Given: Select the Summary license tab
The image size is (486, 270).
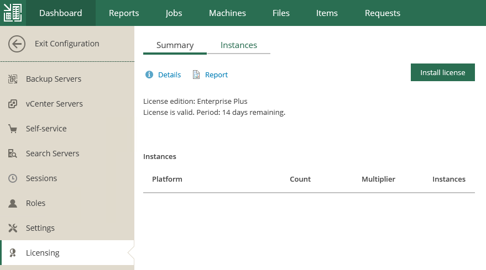Looking at the screenshot, I should (x=175, y=45).
